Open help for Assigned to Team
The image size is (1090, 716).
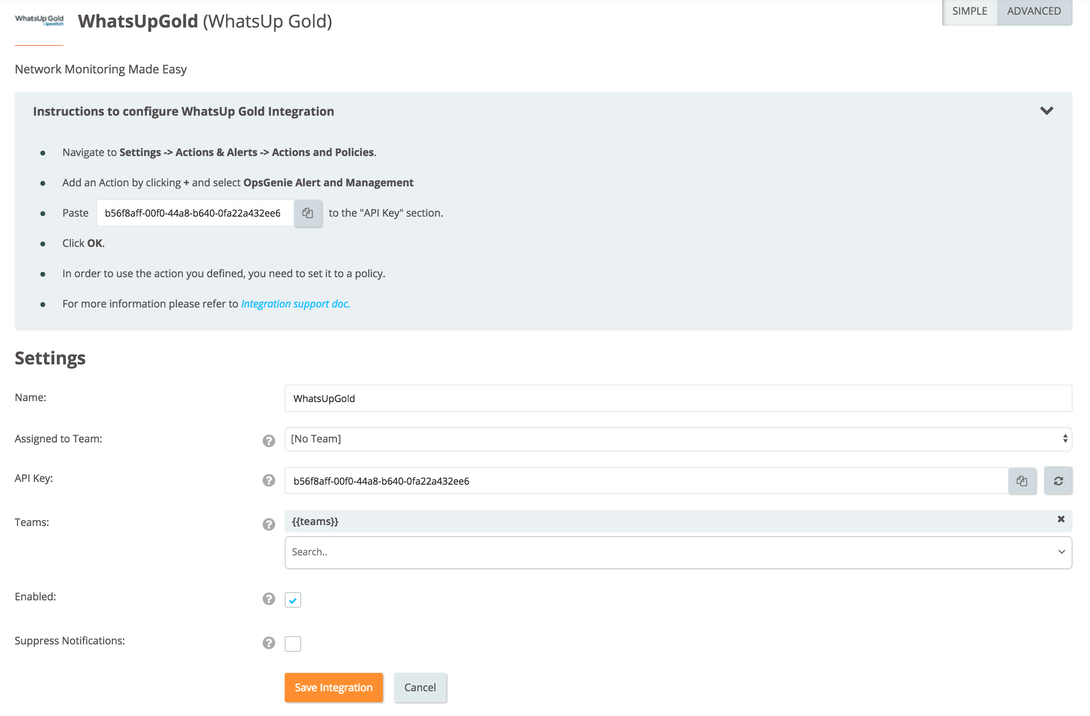pyautogui.click(x=269, y=441)
